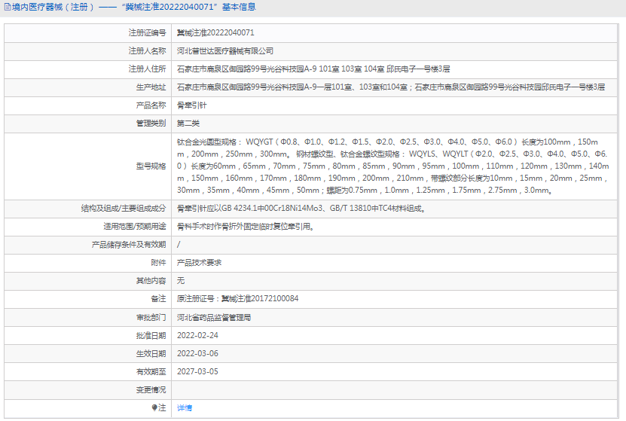Select the 注册人住所 address value
The height and width of the screenshot is (421, 626).
point(313,69)
